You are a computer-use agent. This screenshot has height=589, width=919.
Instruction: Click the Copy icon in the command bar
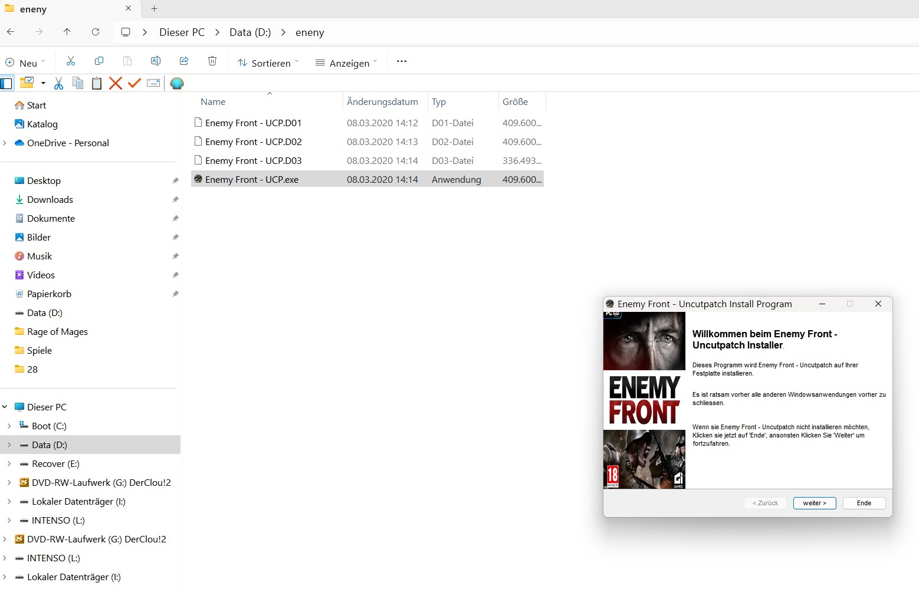(x=99, y=61)
